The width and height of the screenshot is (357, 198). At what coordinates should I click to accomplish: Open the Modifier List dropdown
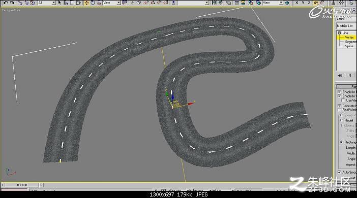(346, 26)
